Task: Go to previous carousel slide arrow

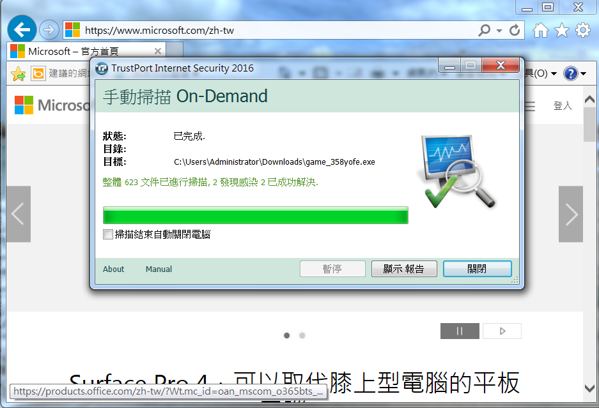Action: click(19, 214)
